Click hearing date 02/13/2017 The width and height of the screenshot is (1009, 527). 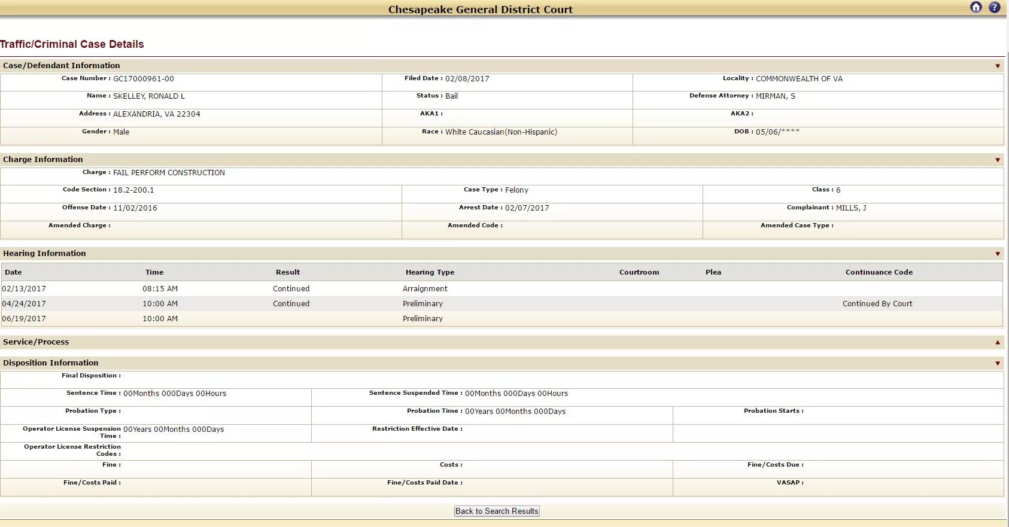point(24,288)
